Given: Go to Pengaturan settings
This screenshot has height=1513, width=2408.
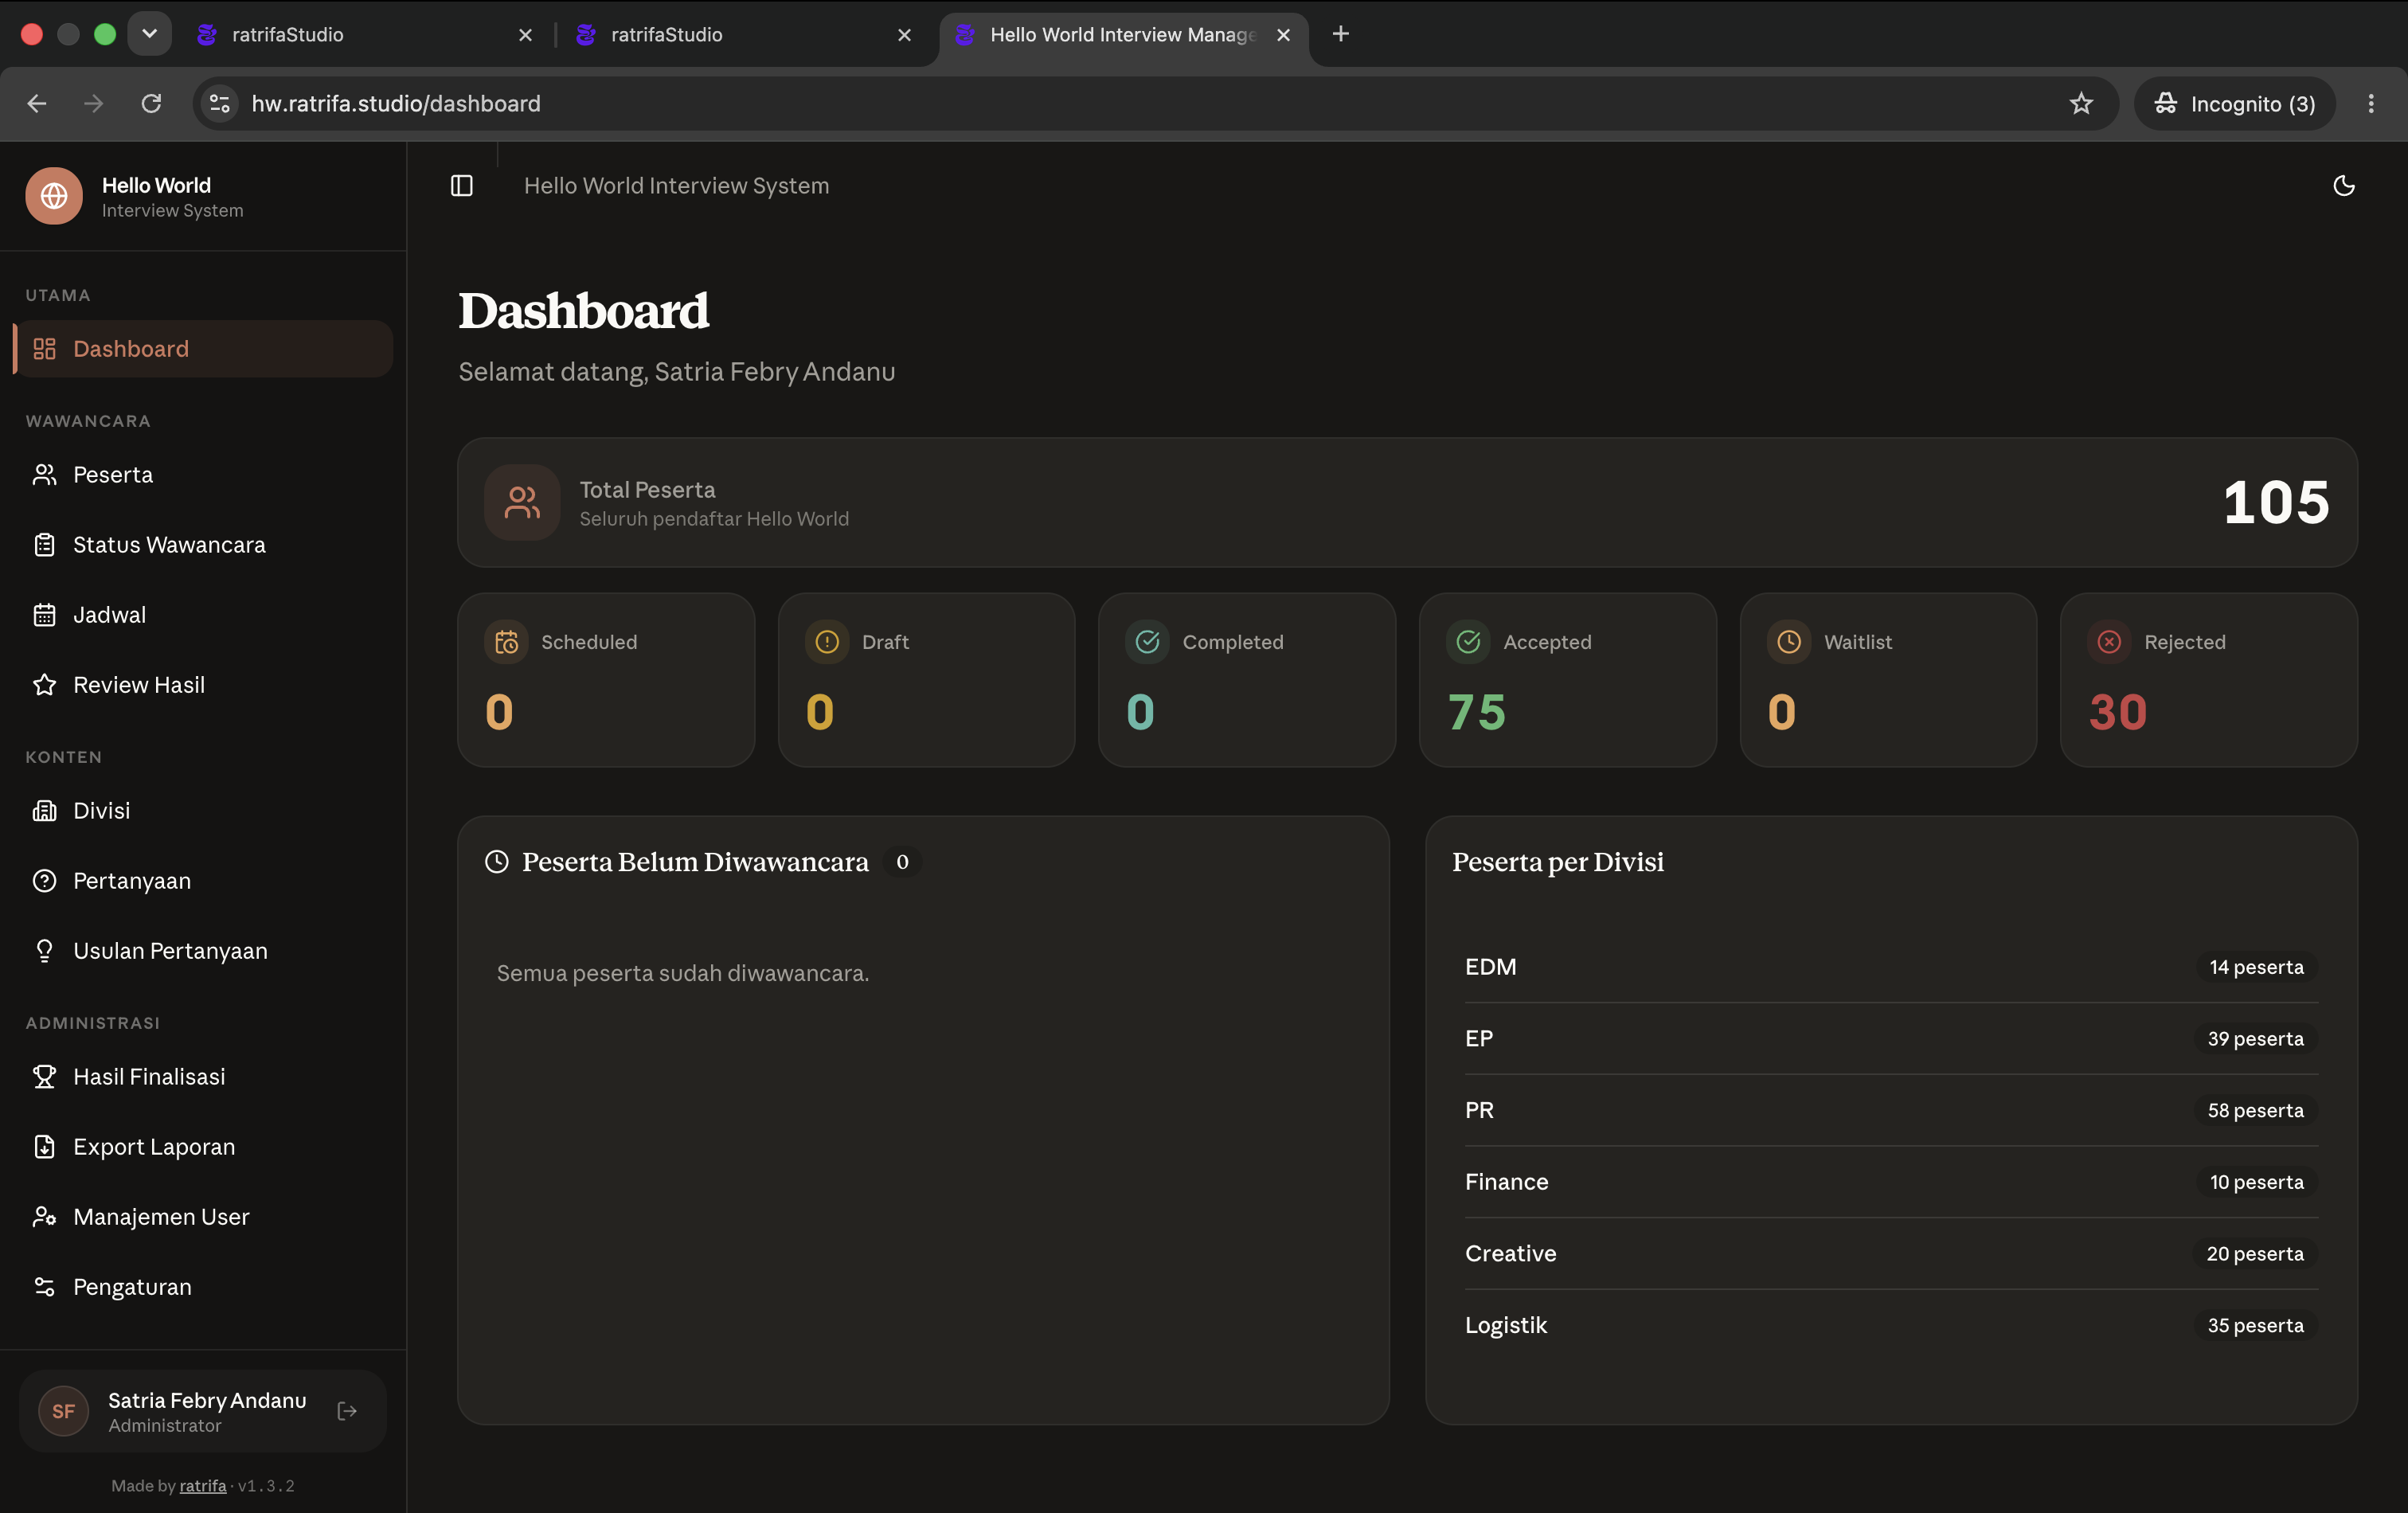Looking at the screenshot, I should [x=203, y=1287].
